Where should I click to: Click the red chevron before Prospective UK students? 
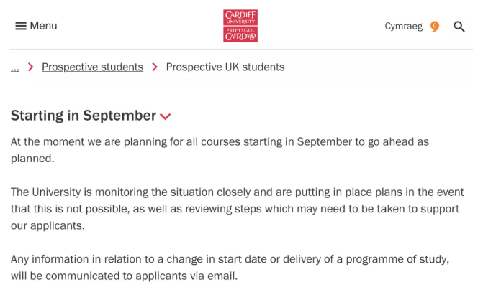pos(155,67)
